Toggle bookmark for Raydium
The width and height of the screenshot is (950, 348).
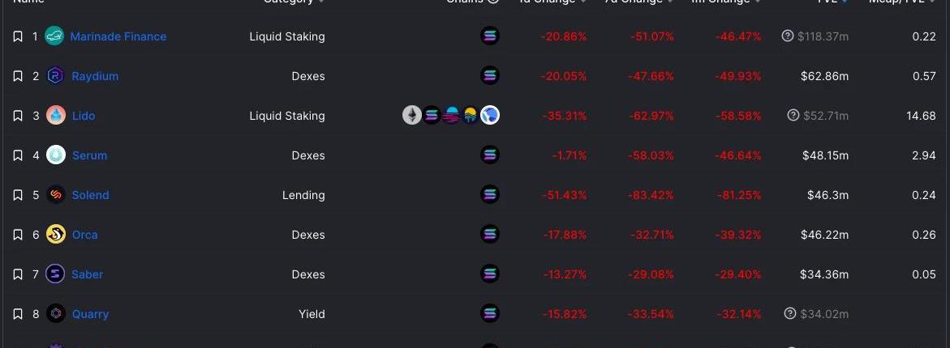coord(18,76)
